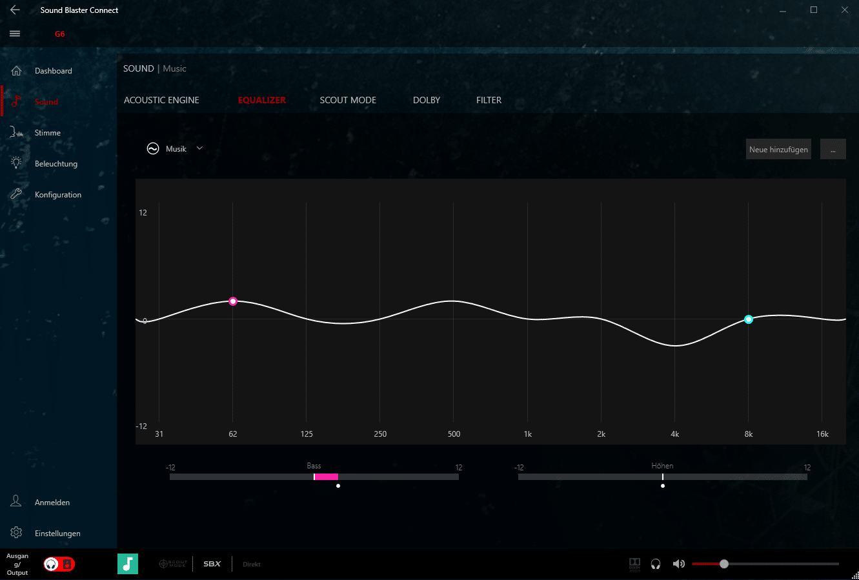859x580 pixels.
Task: Open the three-dots more options menu
Action: (833, 149)
